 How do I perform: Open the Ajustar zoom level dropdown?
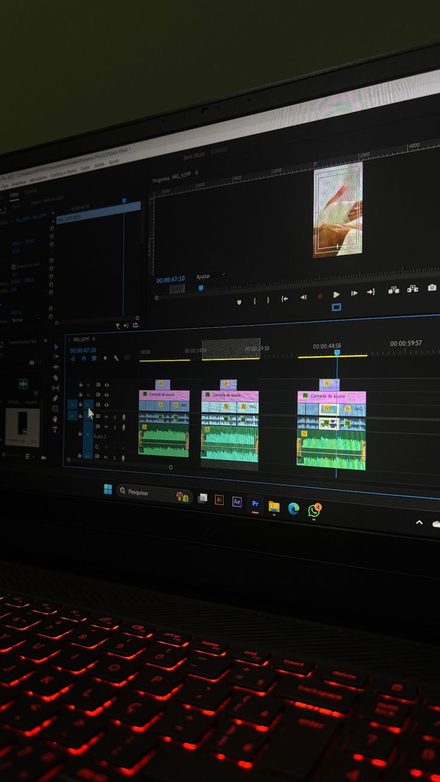coord(211,276)
